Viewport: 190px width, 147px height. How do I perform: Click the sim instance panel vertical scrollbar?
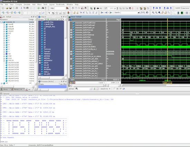pyautogui.click(x=36, y=52)
